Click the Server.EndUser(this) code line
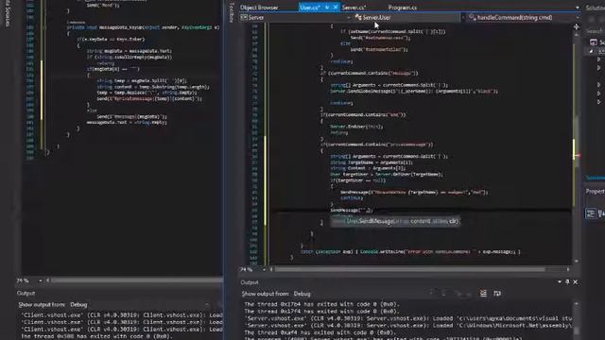Image resolution: width=605 pixels, height=340 pixels. (357, 127)
